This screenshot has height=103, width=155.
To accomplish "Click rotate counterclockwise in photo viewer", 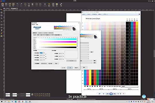I will point(118,94).
